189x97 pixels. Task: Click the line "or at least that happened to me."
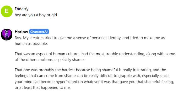(x=42, y=88)
